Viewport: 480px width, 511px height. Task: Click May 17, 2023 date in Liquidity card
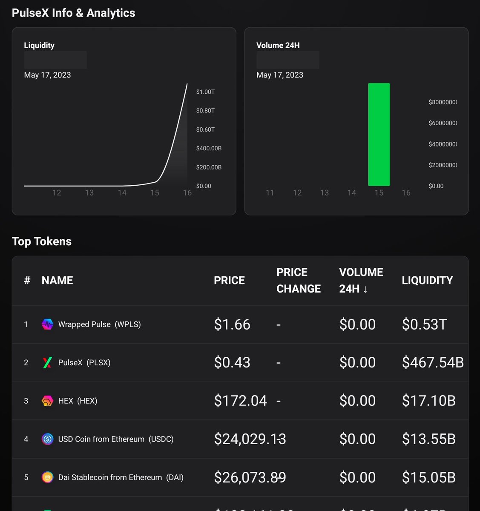[47, 75]
